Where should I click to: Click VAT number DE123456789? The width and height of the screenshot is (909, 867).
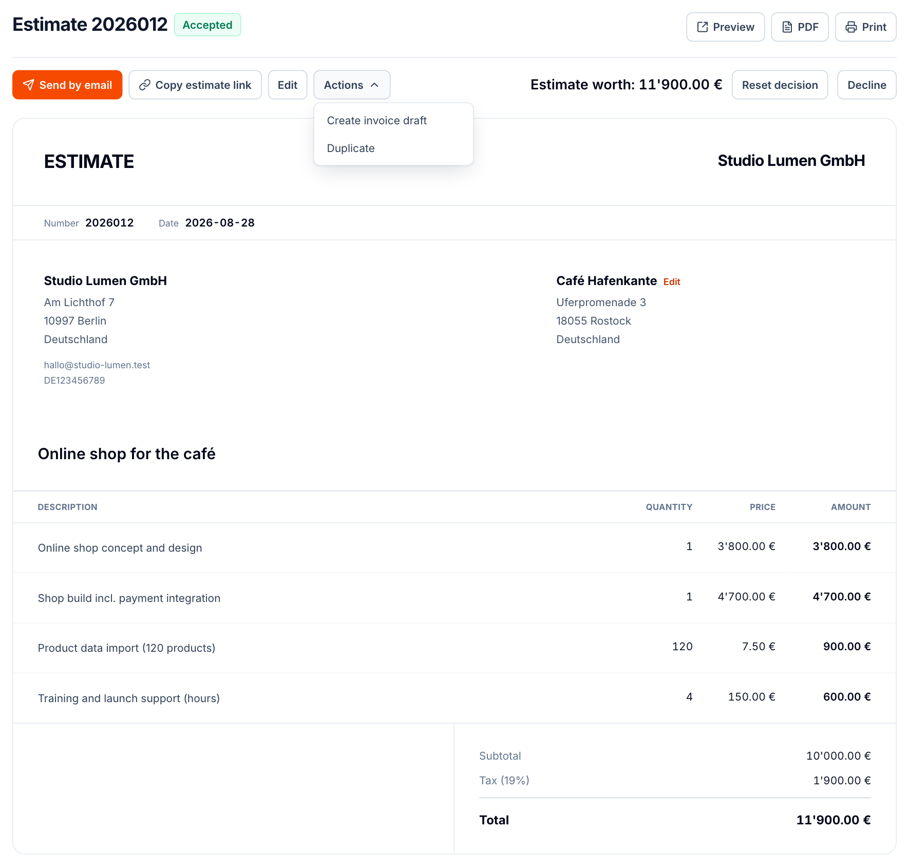74,381
